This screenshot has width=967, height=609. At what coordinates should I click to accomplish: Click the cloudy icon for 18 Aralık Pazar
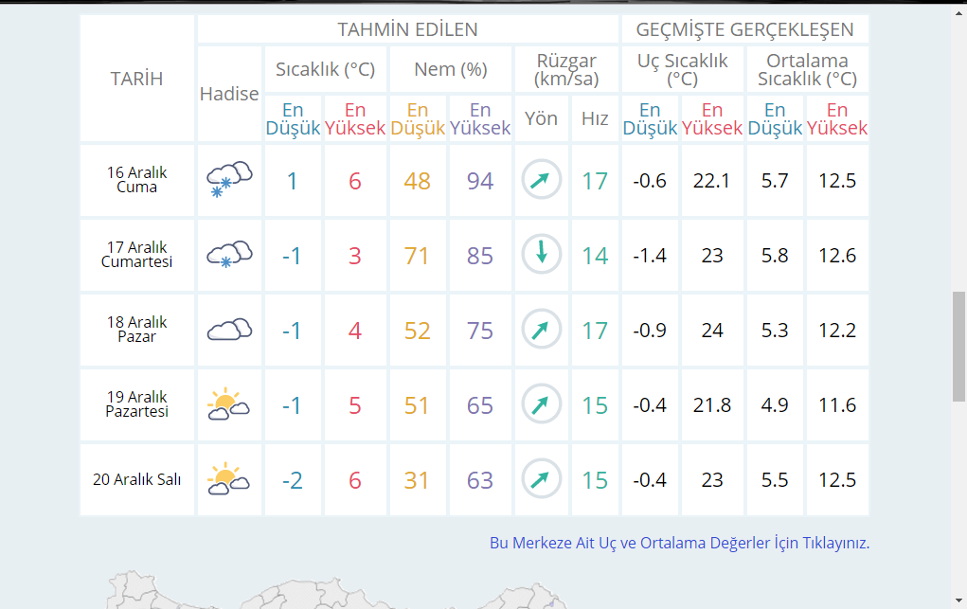coord(229,329)
